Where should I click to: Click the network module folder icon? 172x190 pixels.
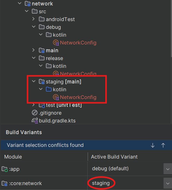[x=27, y=4]
